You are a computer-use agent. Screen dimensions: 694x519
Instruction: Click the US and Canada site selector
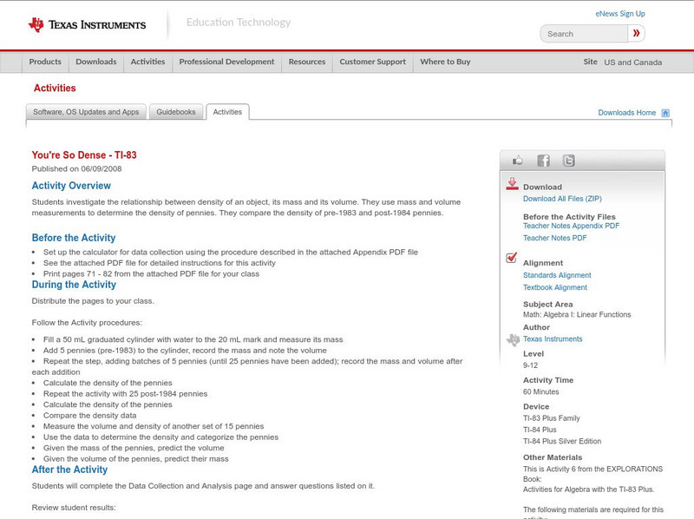click(633, 62)
